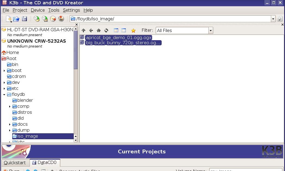Expand the boot folder

tap(4, 71)
